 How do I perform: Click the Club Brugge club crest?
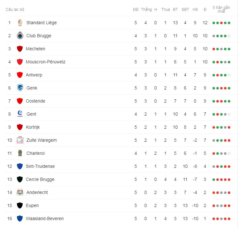coord(20,36)
